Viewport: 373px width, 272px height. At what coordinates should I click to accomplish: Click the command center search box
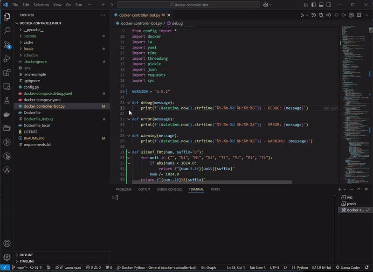pos(188,5)
